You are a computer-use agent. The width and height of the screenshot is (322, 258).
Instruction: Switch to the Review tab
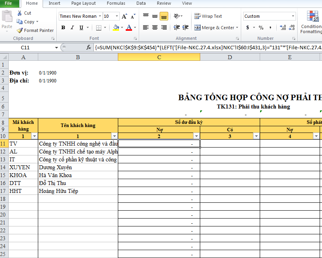164,3
